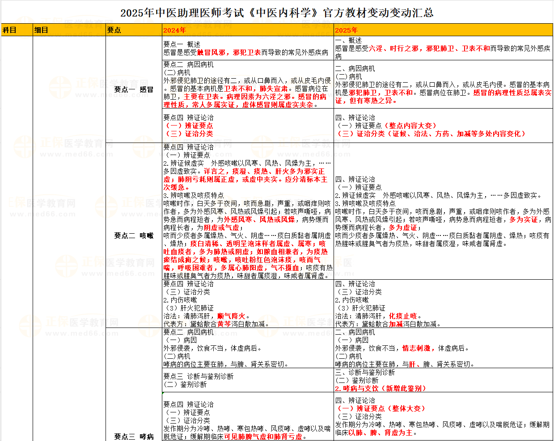This screenshot has width=554, height=441.
Task: Click the 2025 cell mentioning "情志刺激"
Action: click(443, 348)
